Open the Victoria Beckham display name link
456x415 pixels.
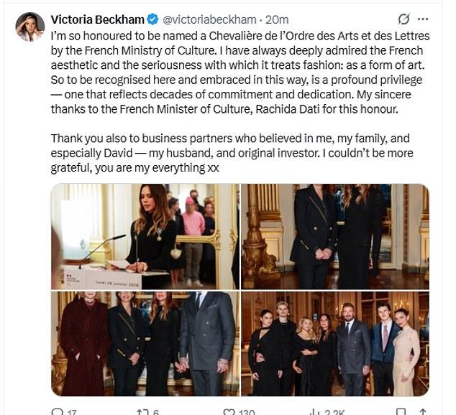coord(97,19)
